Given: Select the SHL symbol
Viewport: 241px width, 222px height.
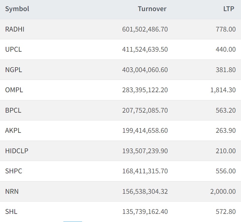Looking at the screenshot, I should (11, 211).
